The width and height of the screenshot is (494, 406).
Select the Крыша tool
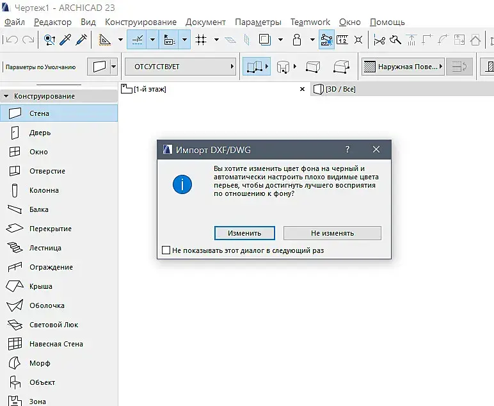(59, 286)
